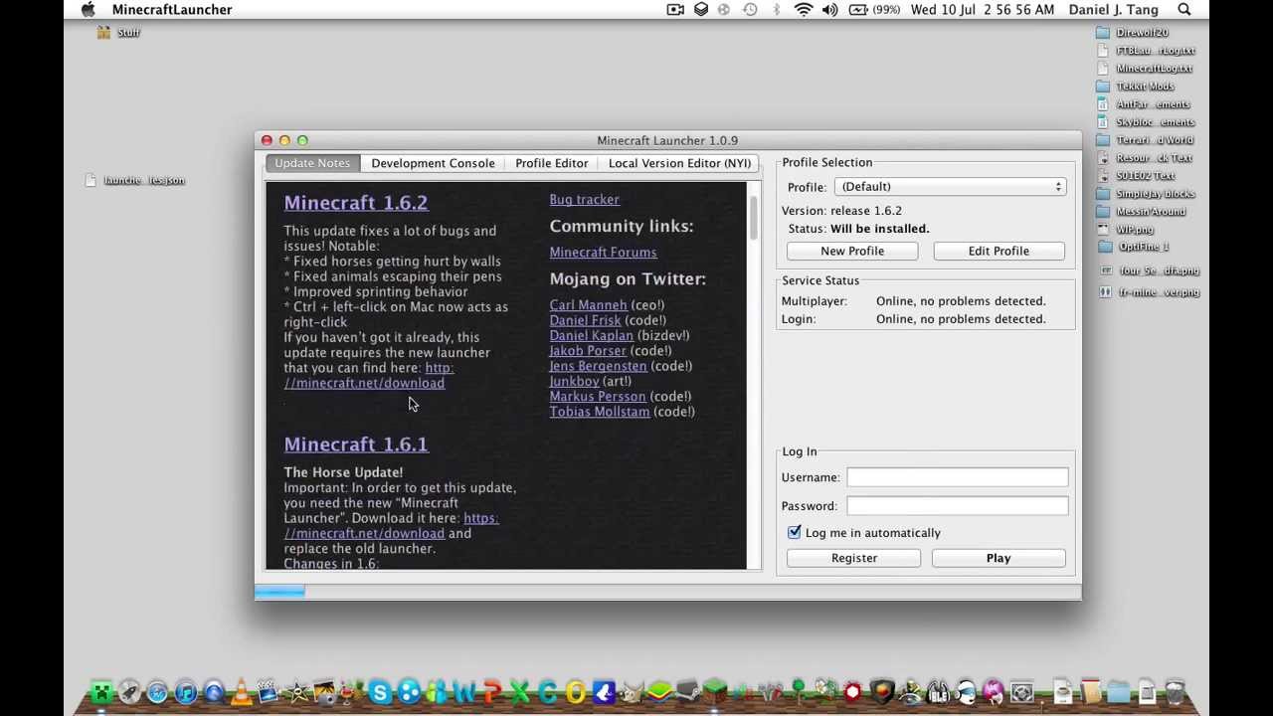
Task: Open Carl Manneh's Twitter link
Action: click(588, 305)
